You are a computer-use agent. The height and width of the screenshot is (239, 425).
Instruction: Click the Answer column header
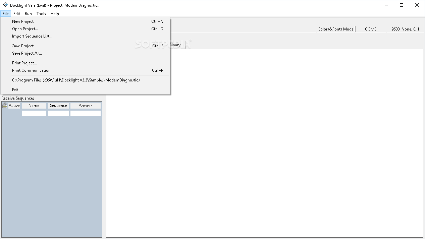tap(85, 106)
